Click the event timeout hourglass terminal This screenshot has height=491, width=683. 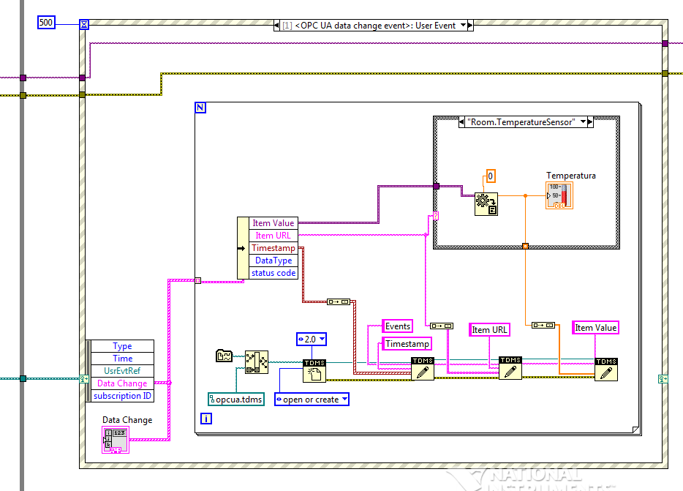84,24
